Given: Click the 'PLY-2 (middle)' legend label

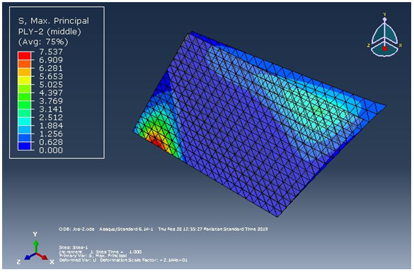Looking at the screenshot, I should point(50,32).
